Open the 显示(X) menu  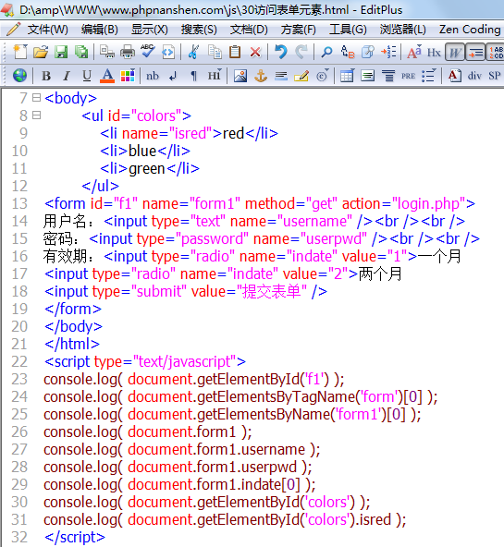coord(150,30)
